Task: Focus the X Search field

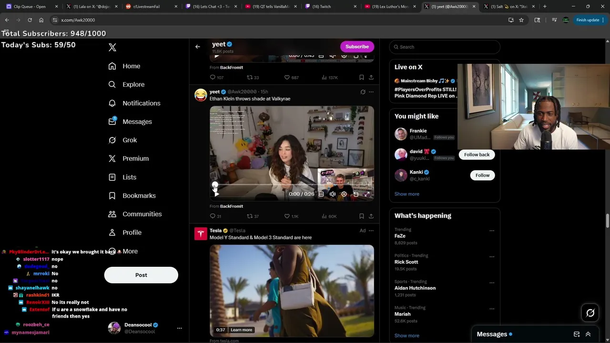Action: 445,47
